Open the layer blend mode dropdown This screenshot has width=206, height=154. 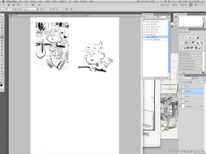point(186,78)
